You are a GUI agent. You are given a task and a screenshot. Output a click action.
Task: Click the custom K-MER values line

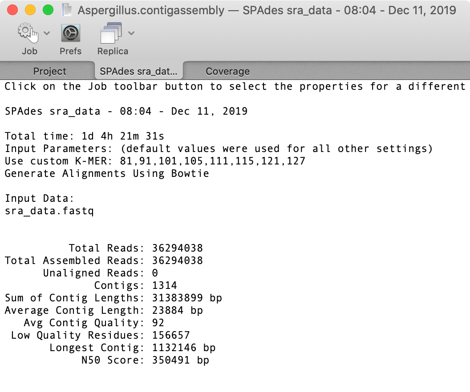(155, 161)
